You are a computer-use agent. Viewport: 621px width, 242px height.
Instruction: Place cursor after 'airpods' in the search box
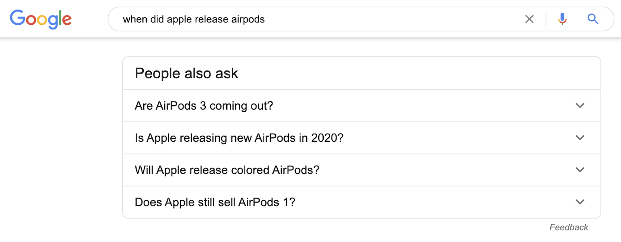point(268,19)
